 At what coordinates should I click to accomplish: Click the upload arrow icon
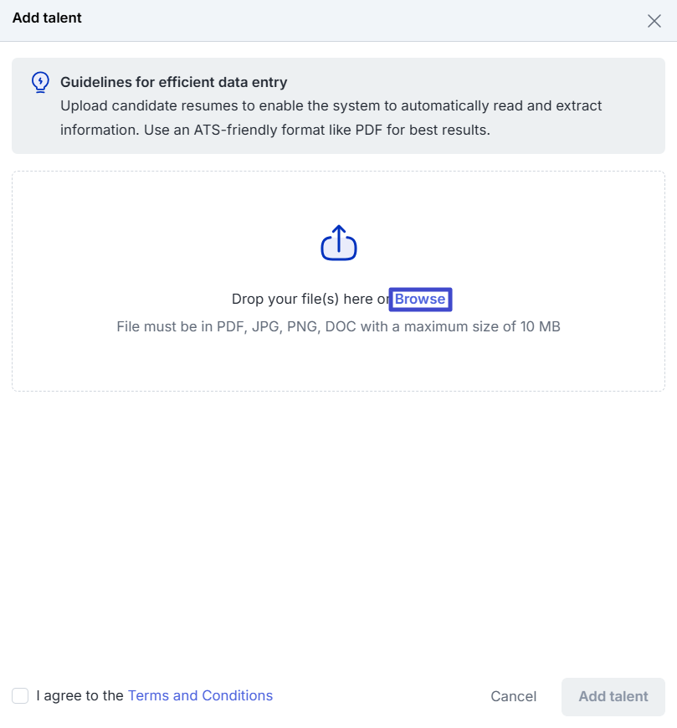click(x=339, y=243)
